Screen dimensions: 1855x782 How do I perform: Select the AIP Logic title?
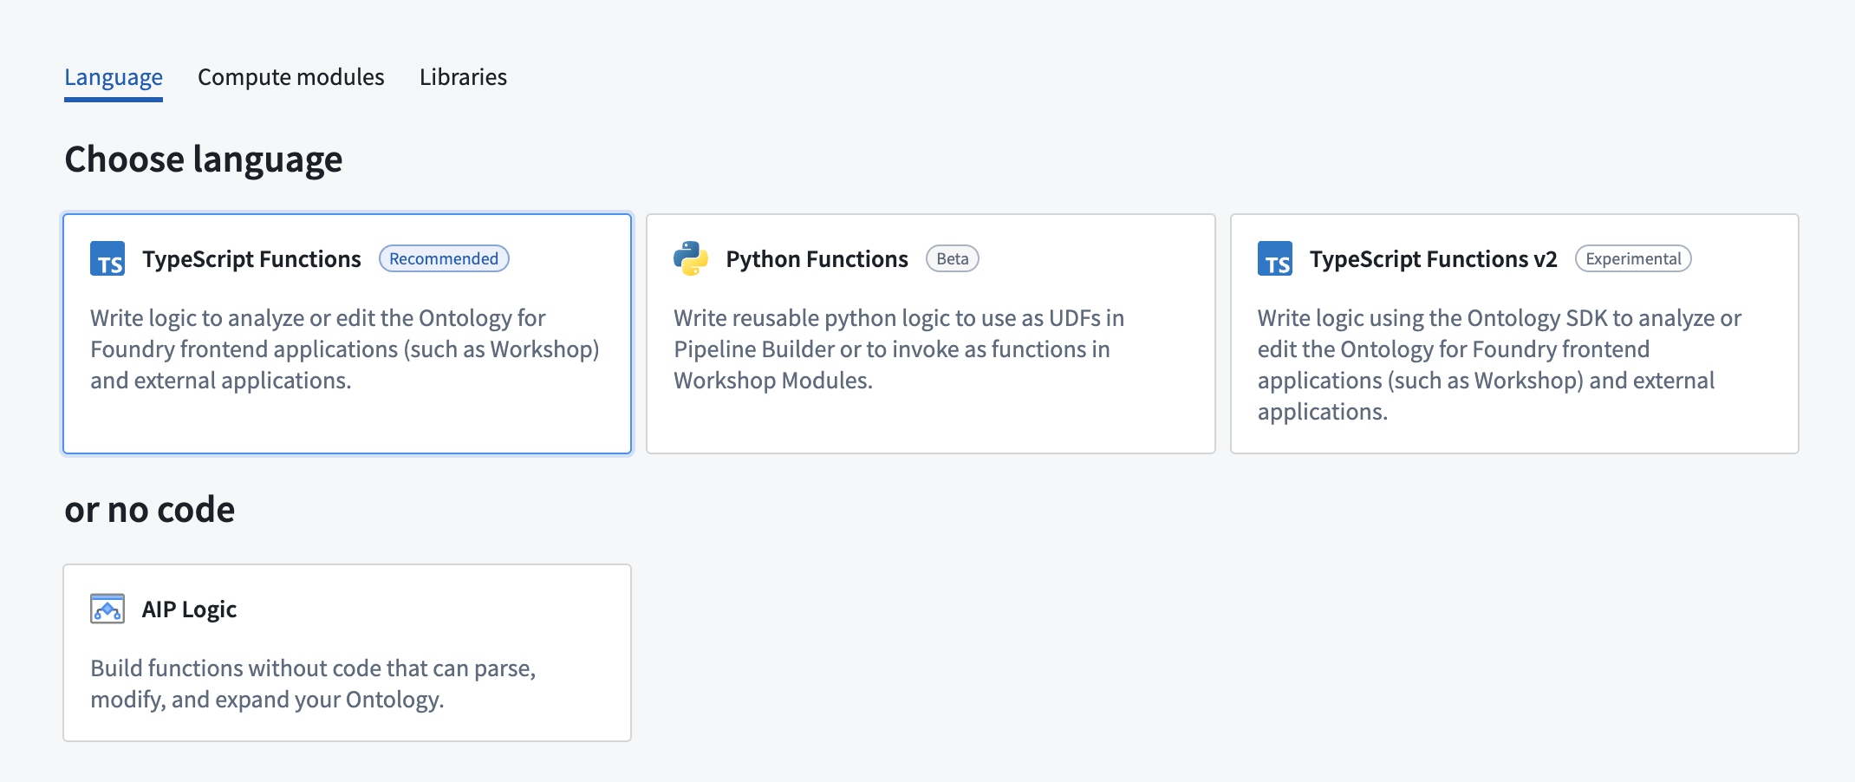(x=189, y=609)
